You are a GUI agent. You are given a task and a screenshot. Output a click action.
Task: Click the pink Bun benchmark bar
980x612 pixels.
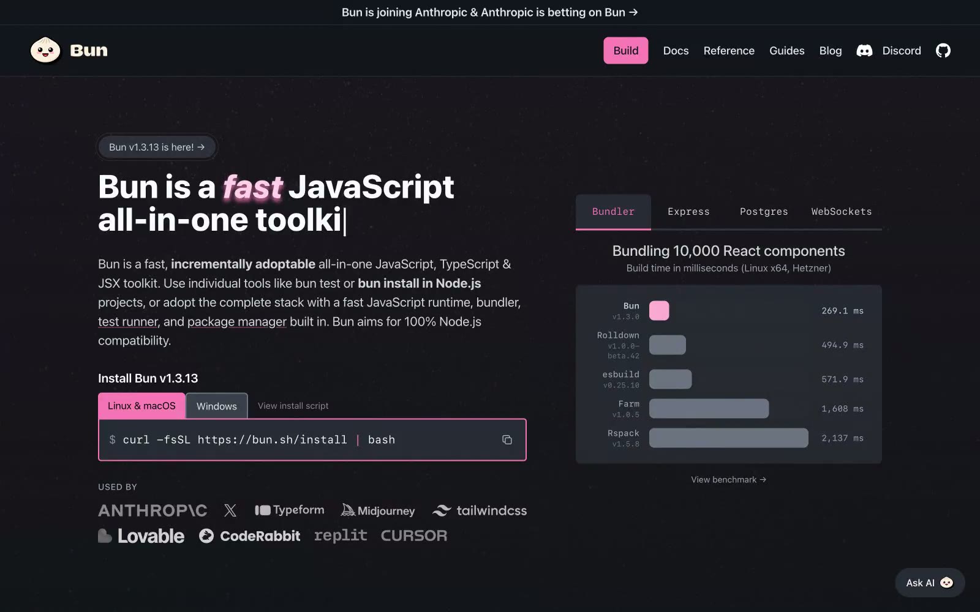(659, 311)
